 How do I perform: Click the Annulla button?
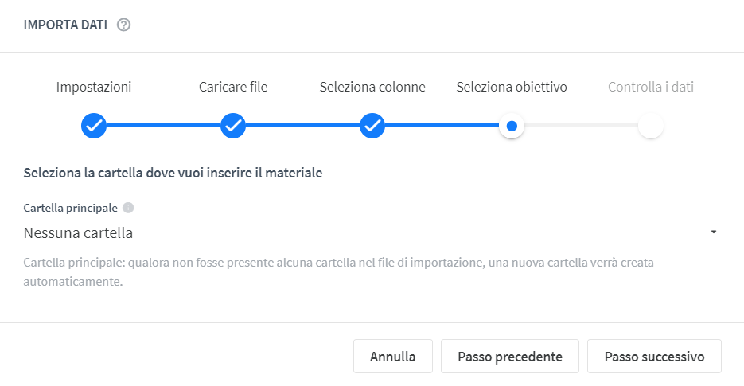pos(393,356)
